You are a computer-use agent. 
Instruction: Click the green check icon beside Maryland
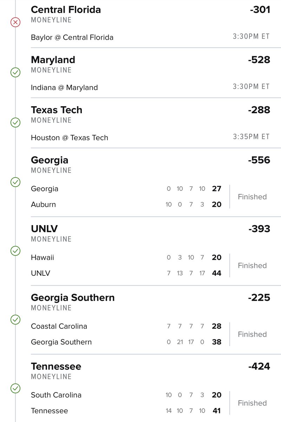(x=15, y=72)
